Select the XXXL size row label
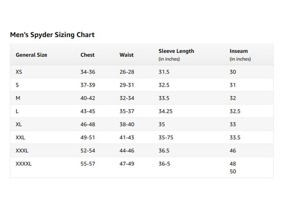281x211 pixels. pos(22,151)
